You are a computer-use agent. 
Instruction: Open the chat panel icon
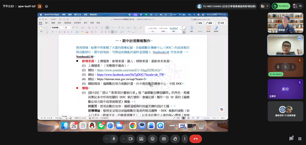click(291, 139)
